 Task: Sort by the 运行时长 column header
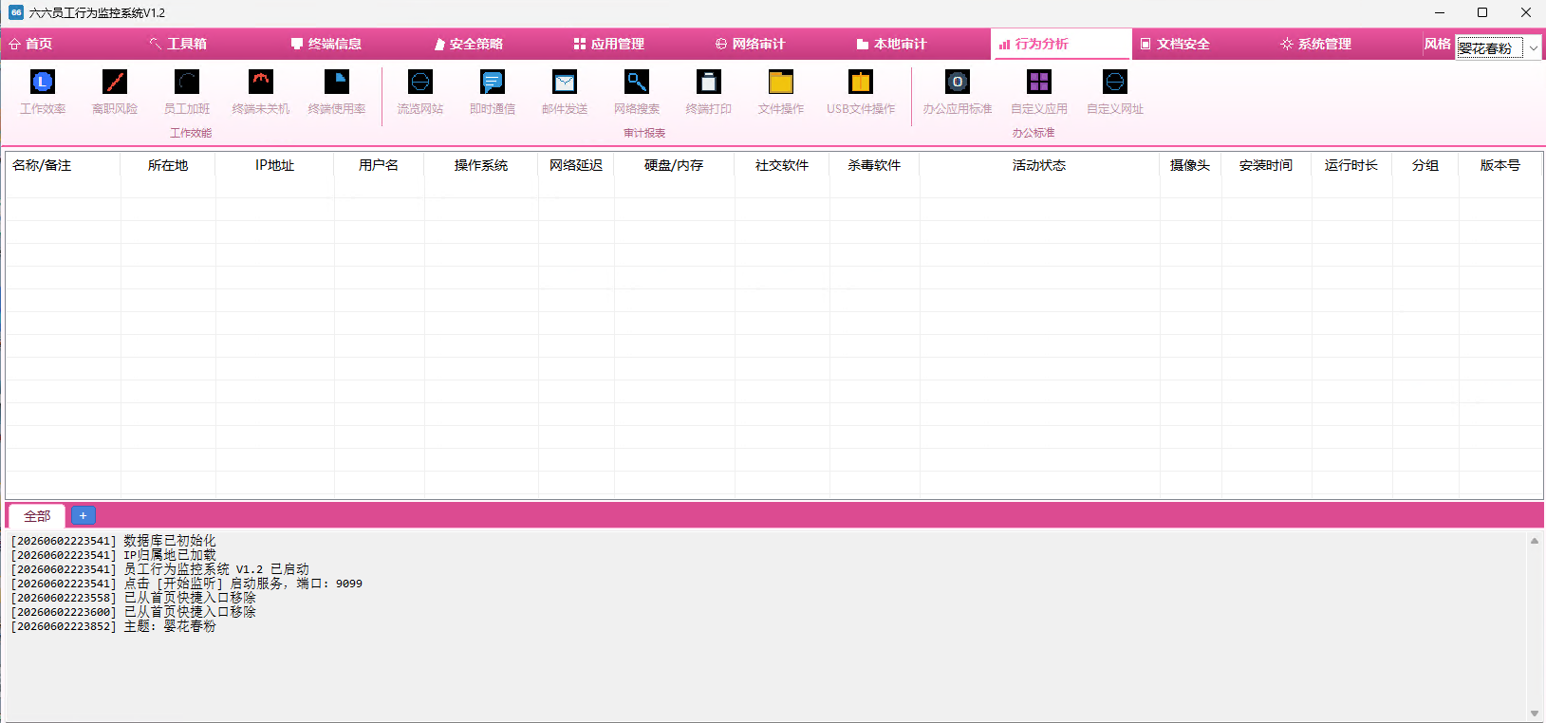tap(1351, 165)
